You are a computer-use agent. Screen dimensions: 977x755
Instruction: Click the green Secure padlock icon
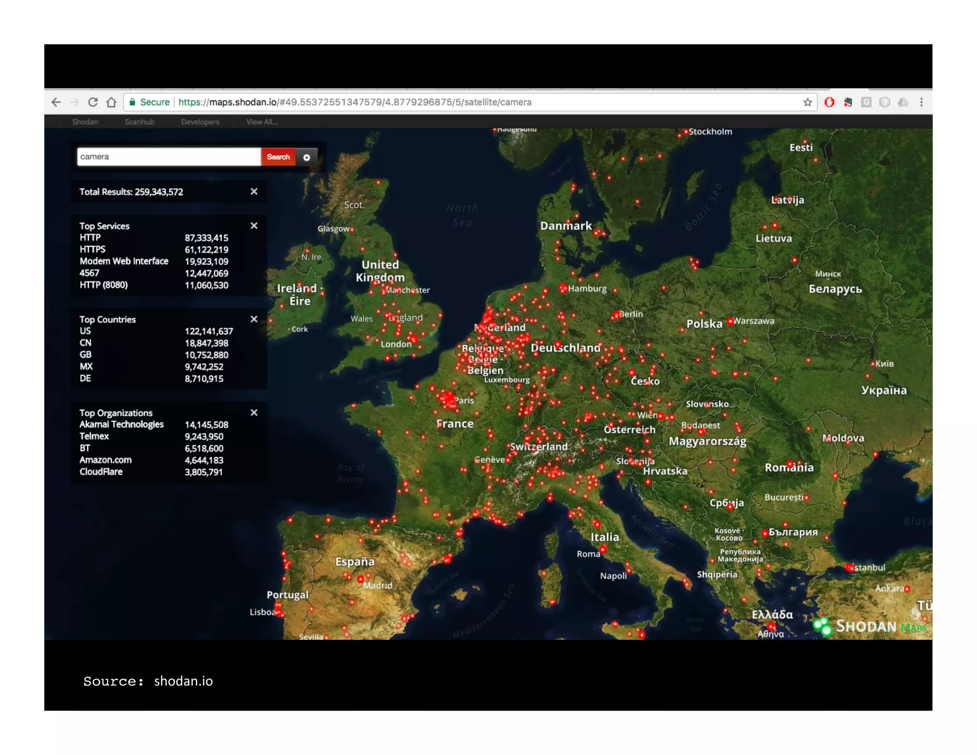133,102
